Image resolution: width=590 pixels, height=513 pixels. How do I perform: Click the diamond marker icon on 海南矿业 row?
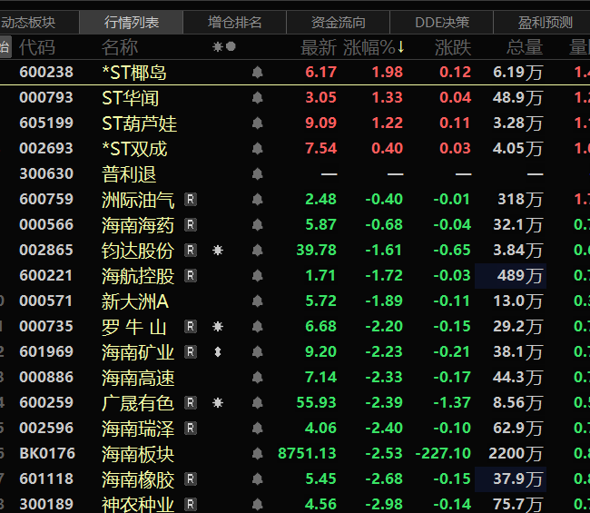coord(218,352)
